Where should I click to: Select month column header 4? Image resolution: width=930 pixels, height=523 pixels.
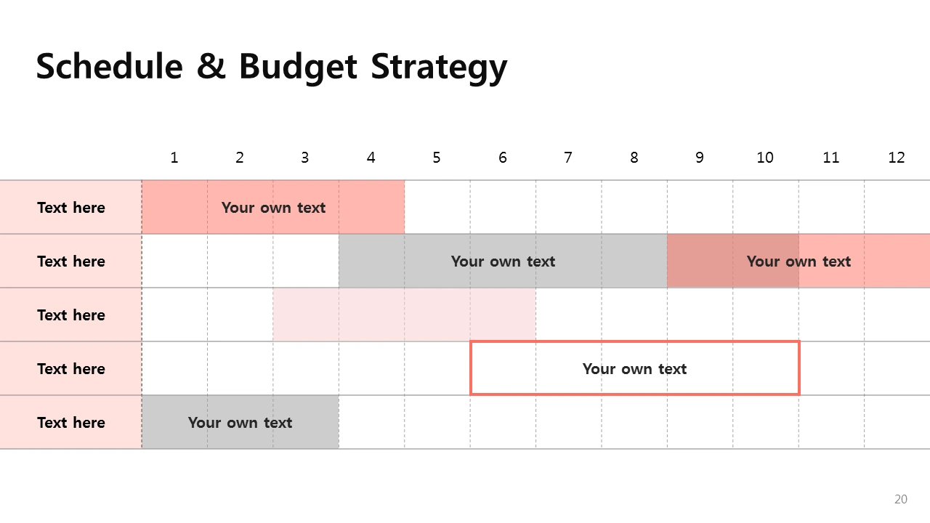[x=371, y=158]
